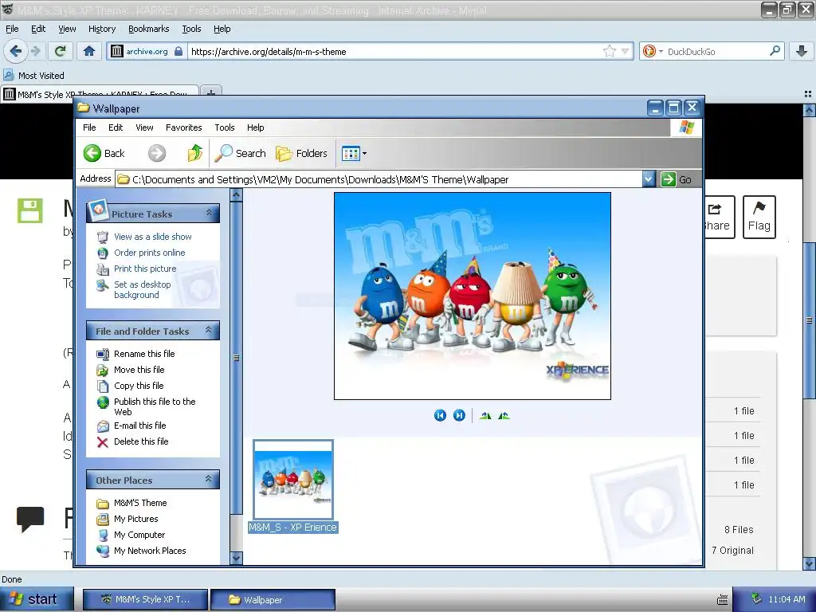816x612 pixels.
Task: Open the Views dropdown button
Action: 354,153
